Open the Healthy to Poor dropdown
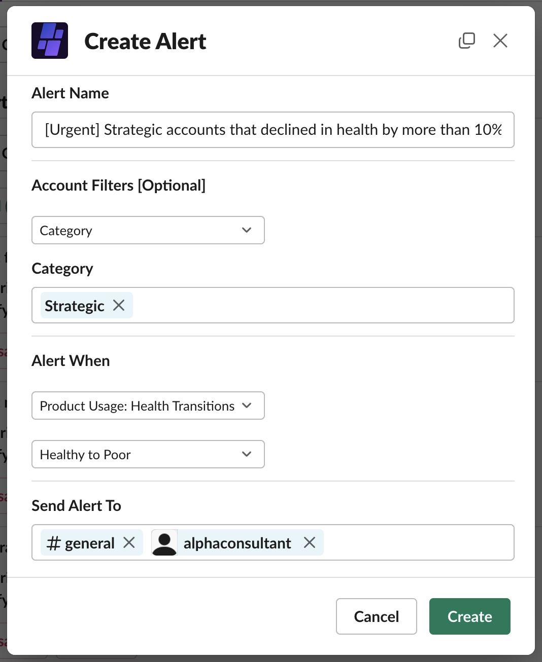542x662 pixels. pyautogui.click(x=148, y=454)
